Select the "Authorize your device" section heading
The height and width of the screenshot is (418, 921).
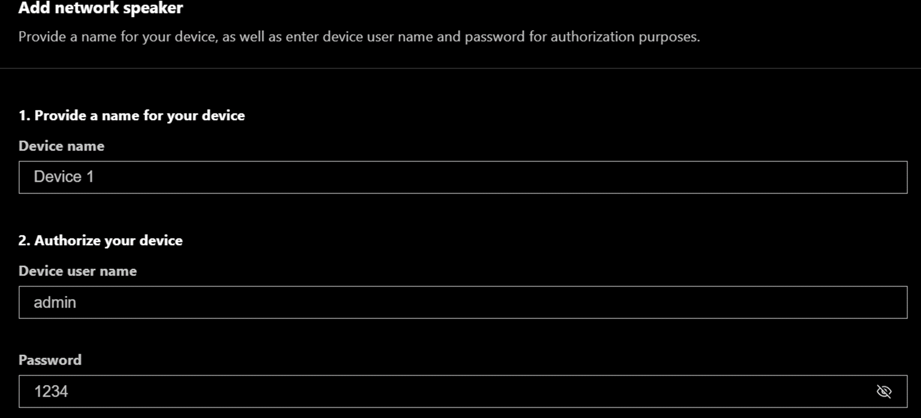108,240
